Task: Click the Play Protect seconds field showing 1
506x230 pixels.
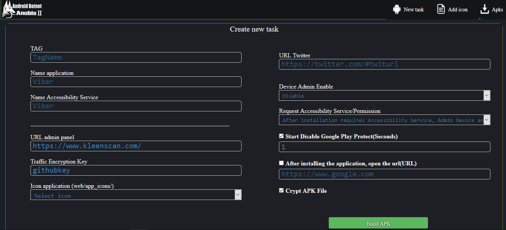Action: pos(385,147)
